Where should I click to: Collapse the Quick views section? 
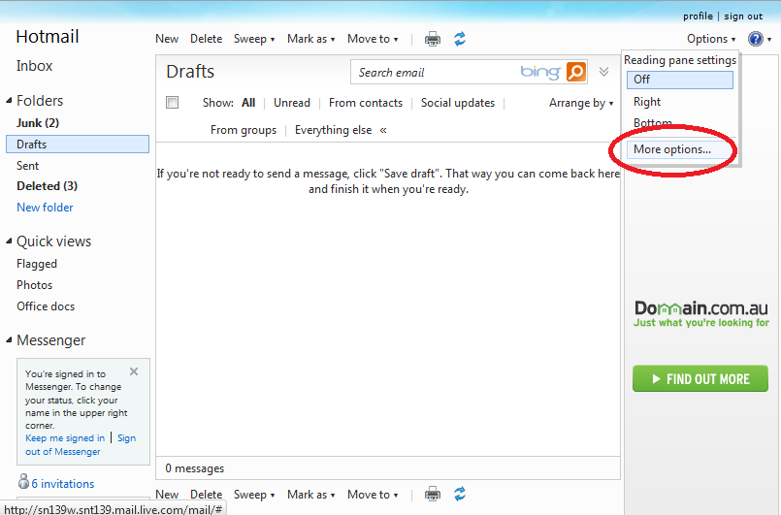point(10,242)
